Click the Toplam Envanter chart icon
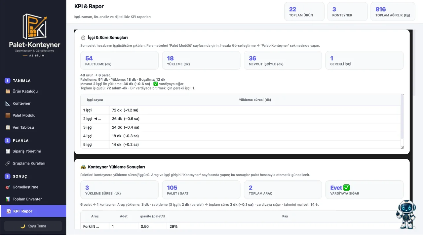This screenshot has height=236, width=423. click(8, 199)
